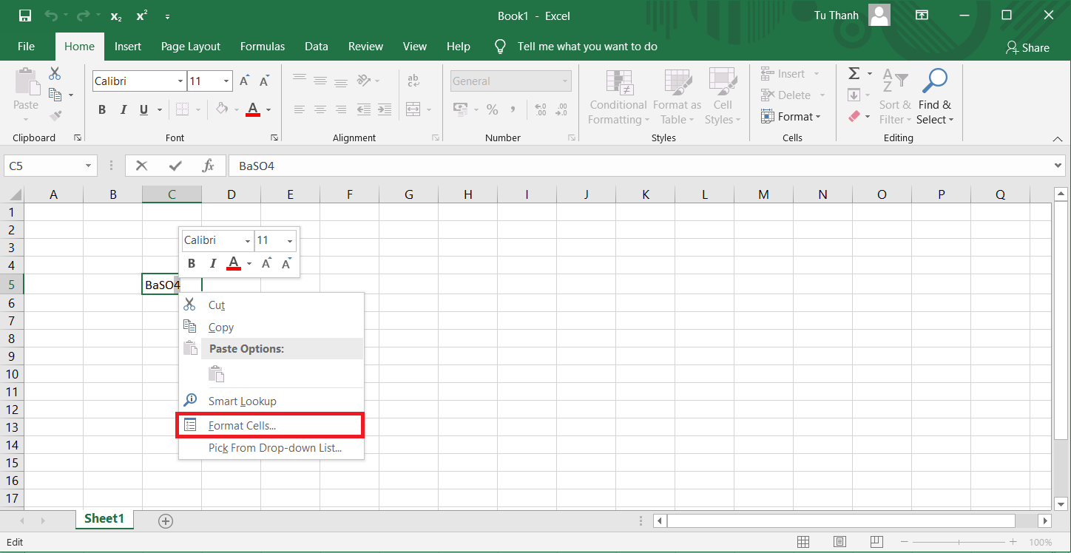Select Copy in the context menu
Viewport: 1071px width, 553px height.
point(220,328)
